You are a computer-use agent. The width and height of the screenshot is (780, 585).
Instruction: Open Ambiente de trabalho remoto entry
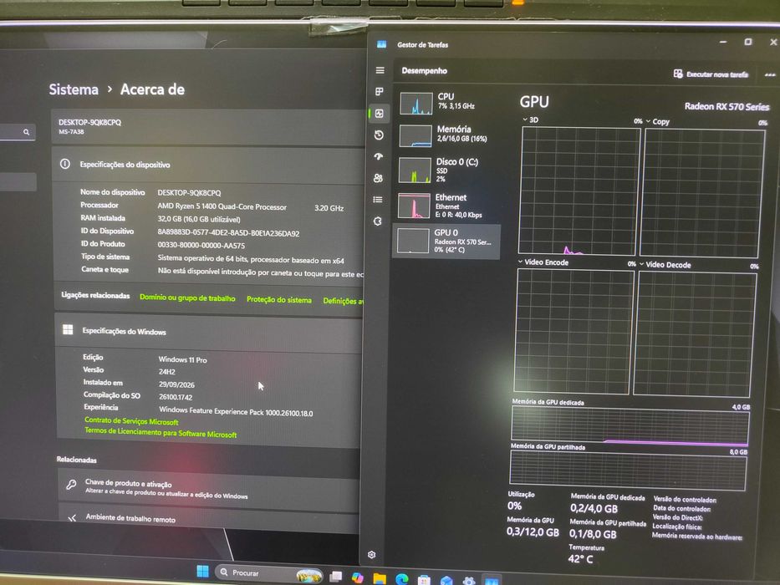210,517
